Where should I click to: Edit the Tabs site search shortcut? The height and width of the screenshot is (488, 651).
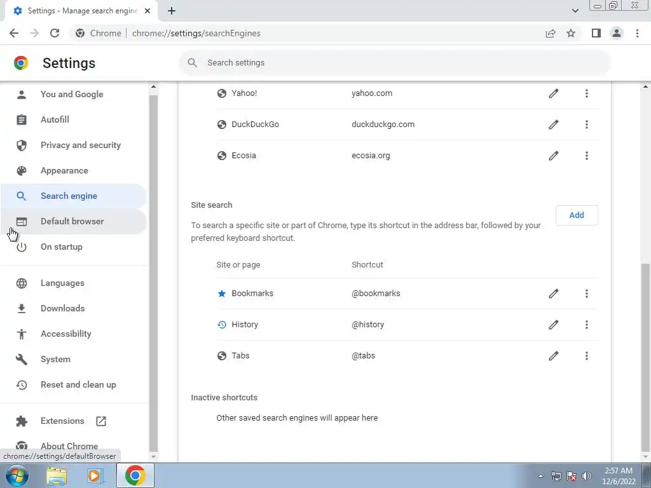pos(554,356)
